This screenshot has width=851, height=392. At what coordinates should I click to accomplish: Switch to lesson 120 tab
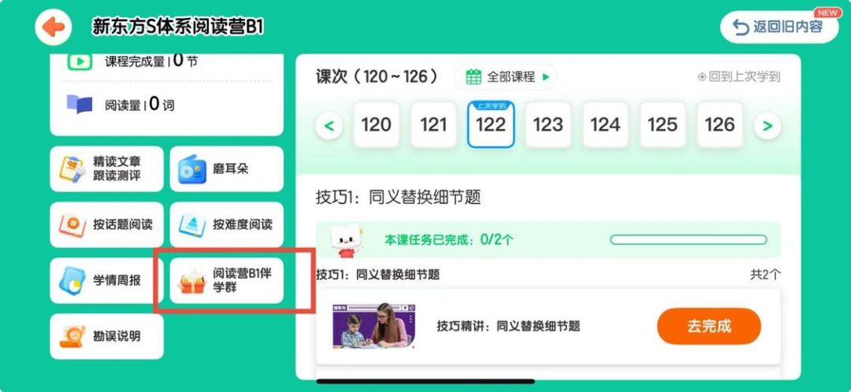click(376, 124)
